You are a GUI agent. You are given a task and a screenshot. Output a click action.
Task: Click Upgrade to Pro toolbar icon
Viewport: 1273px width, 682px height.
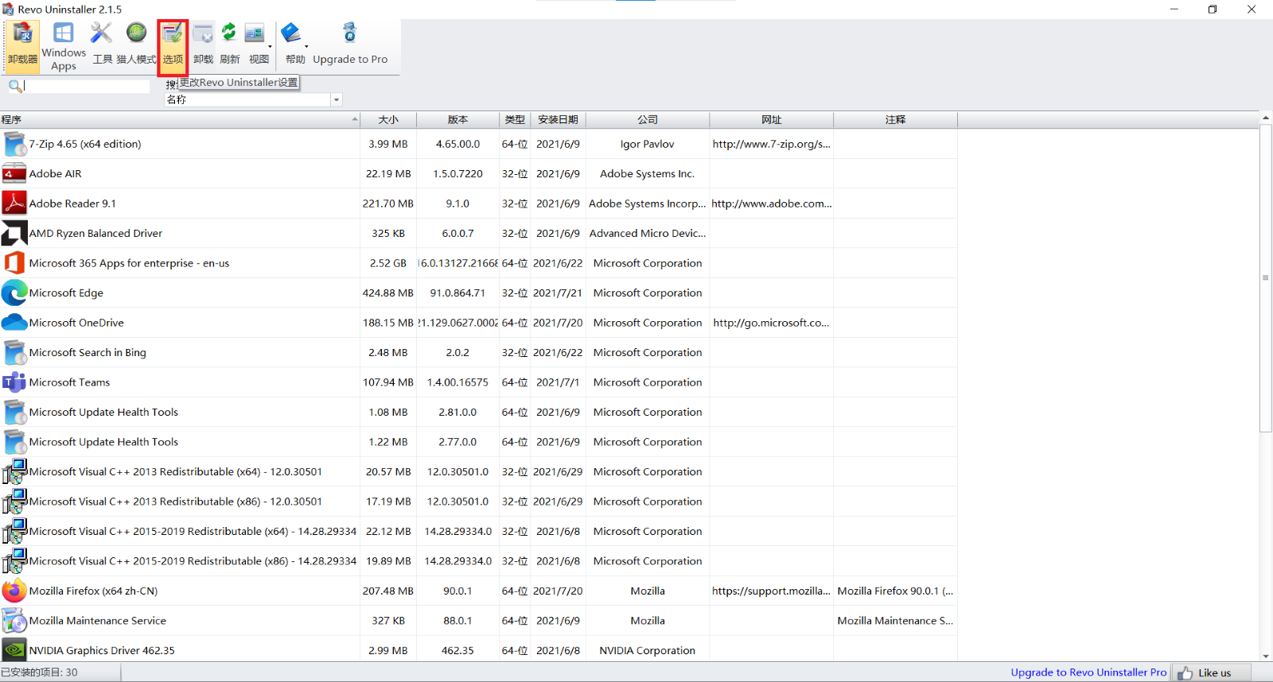(x=350, y=33)
